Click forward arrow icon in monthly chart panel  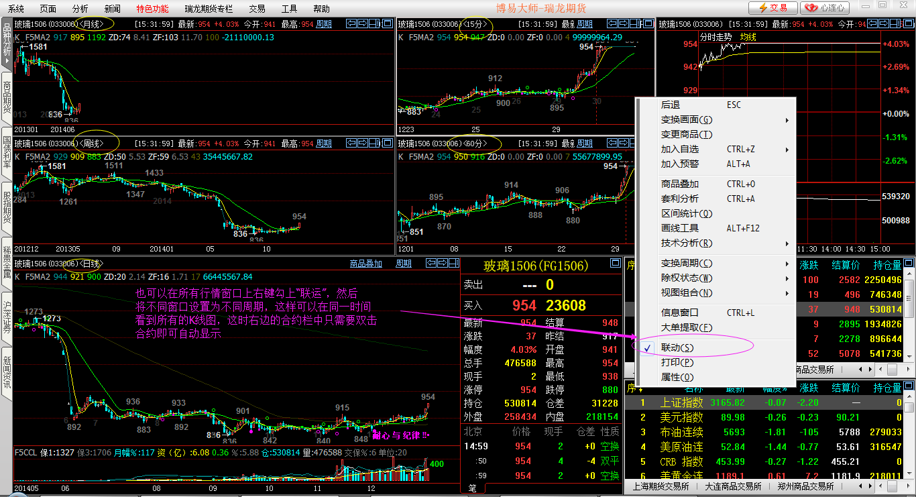(x=363, y=23)
